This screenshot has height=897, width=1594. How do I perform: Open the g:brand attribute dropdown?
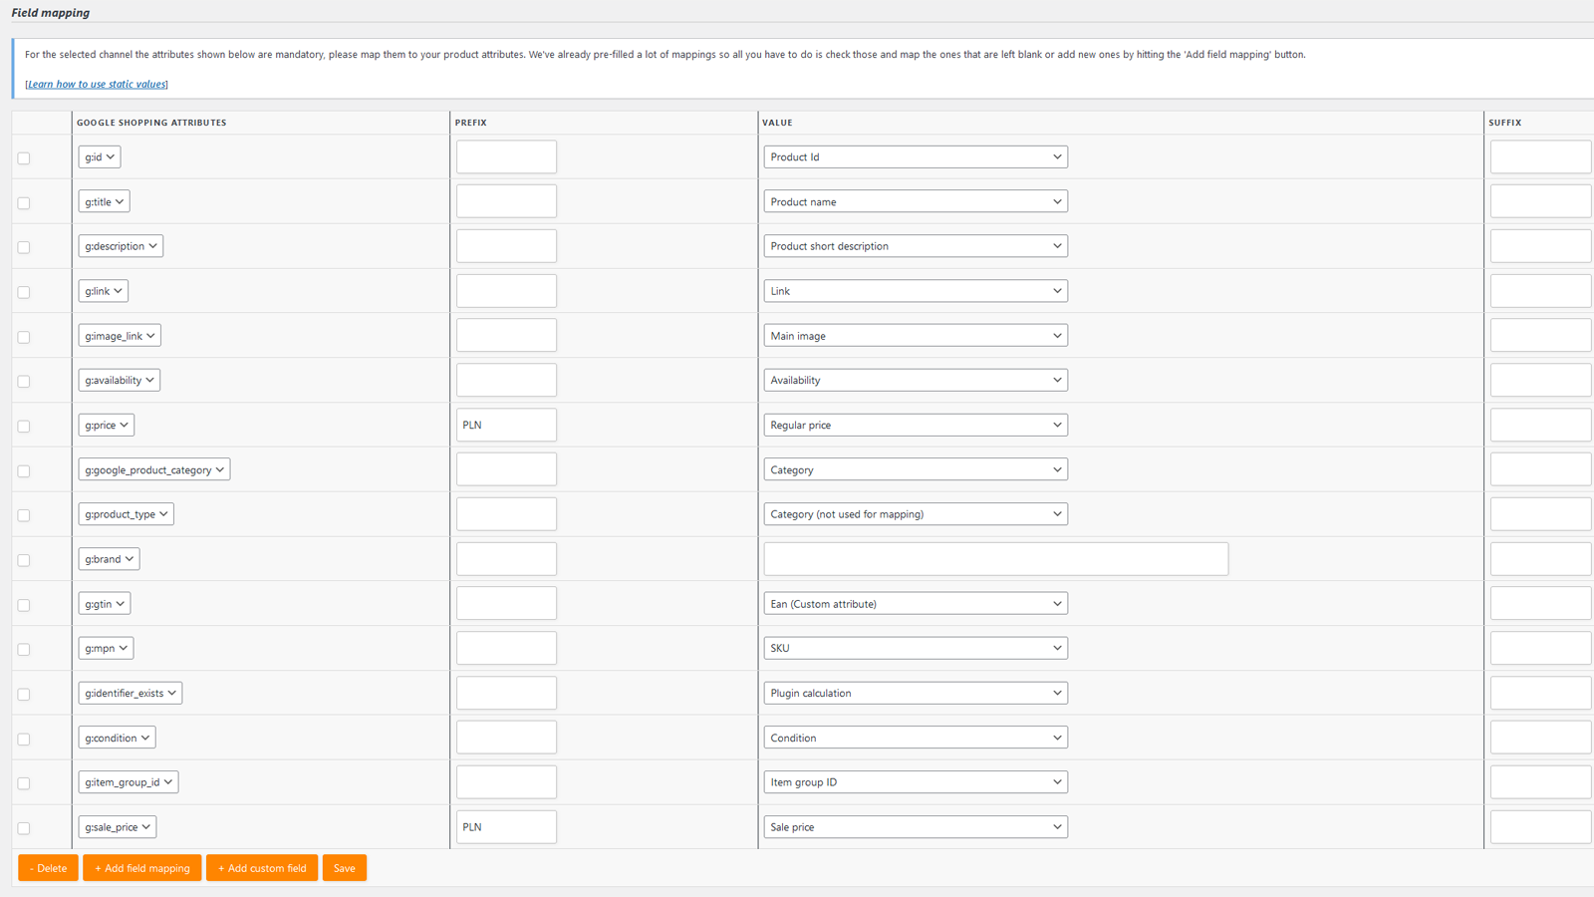[109, 559]
